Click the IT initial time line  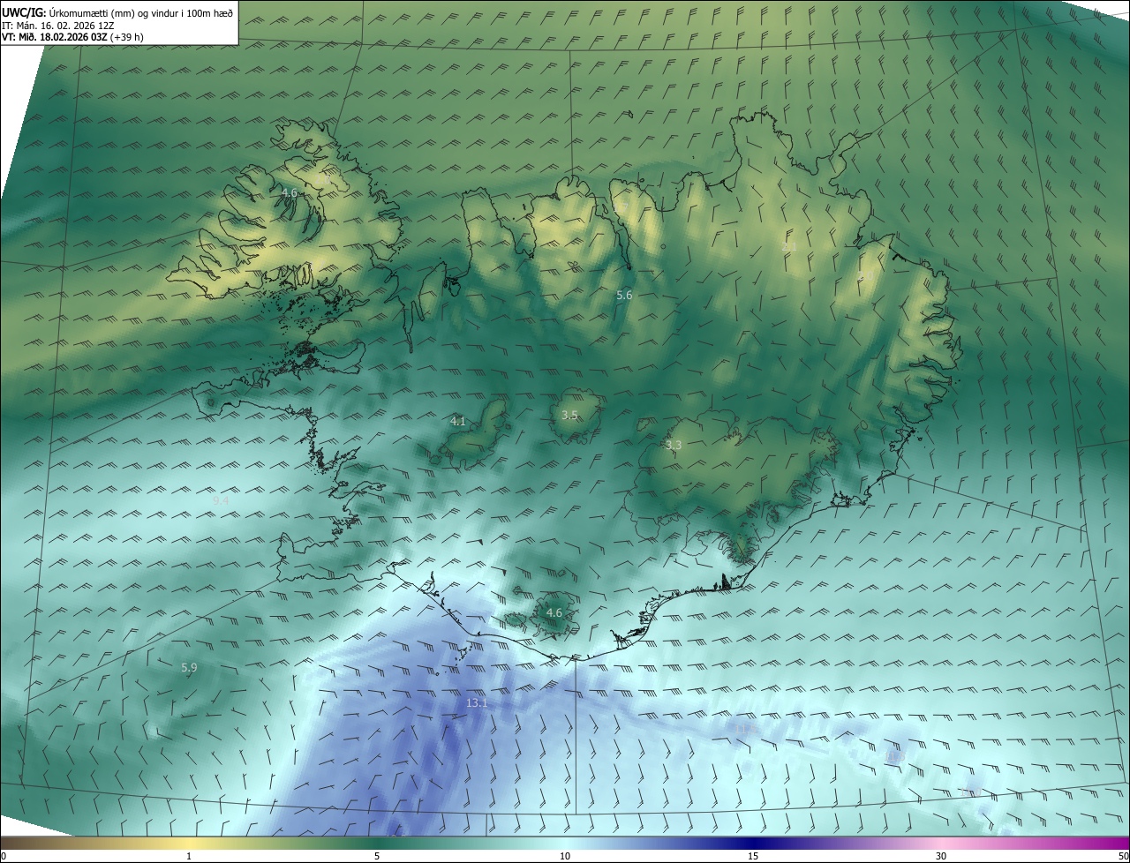click(x=58, y=26)
